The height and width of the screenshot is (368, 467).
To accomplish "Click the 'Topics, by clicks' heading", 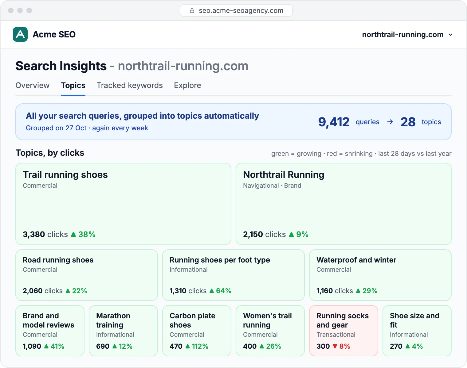I will coord(50,153).
